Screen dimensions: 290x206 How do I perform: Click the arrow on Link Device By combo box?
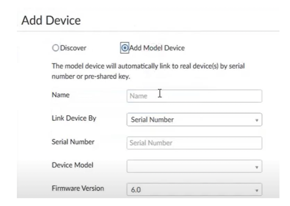(257, 120)
